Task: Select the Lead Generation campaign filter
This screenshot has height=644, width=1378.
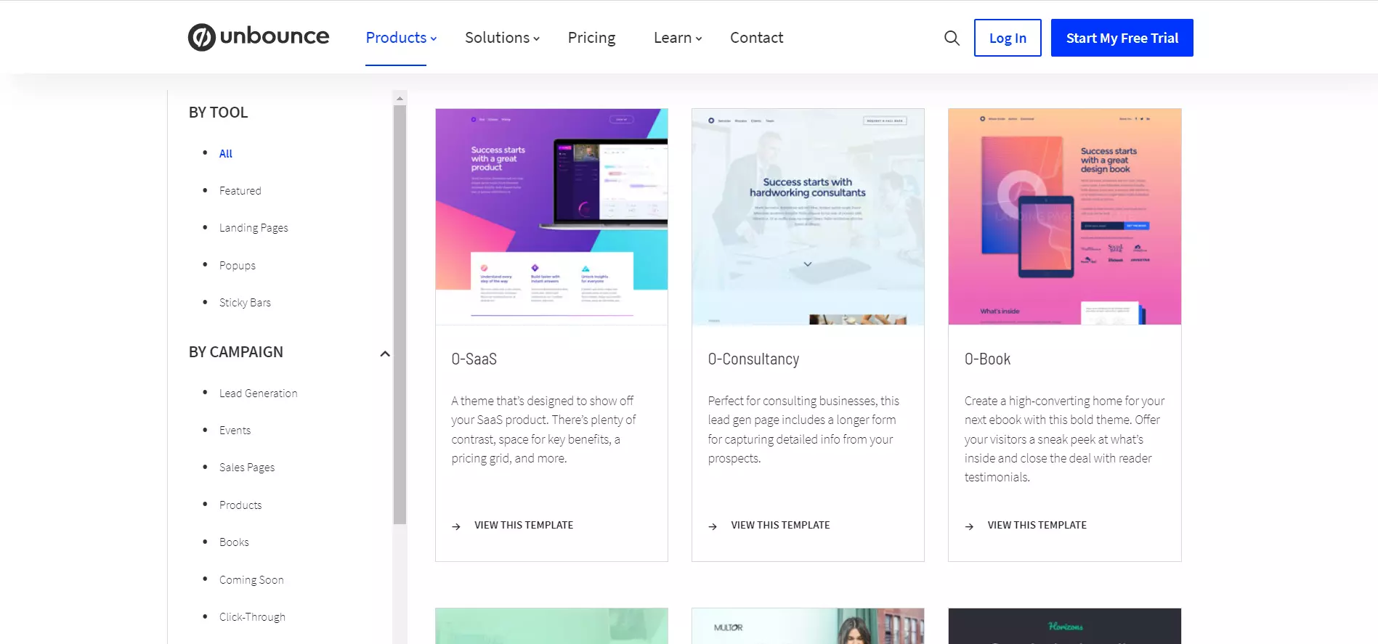Action: (x=258, y=394)
